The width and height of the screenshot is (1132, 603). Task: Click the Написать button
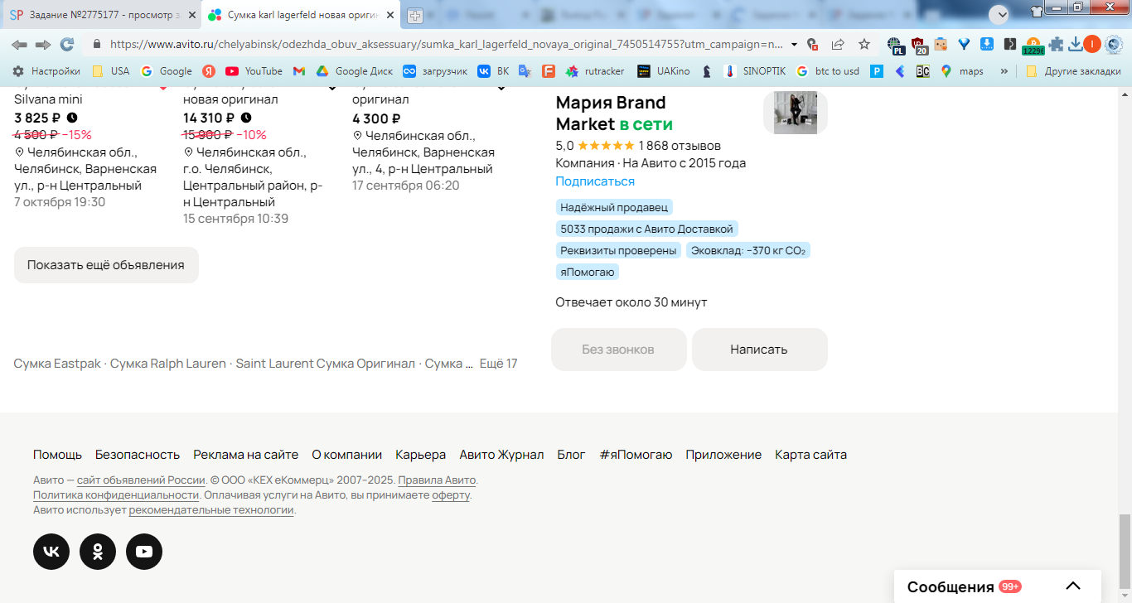pyautogui.click(x=759, y=350)
